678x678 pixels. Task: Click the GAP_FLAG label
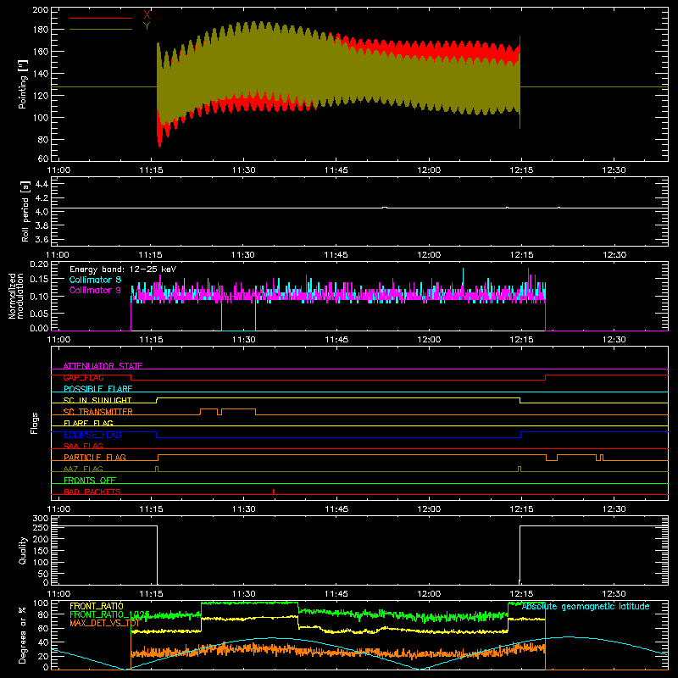(83, 377)
